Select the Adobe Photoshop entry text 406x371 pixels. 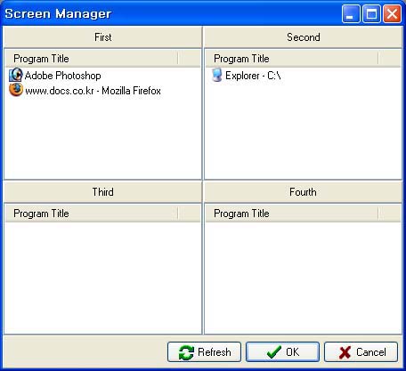pos(63,76)
